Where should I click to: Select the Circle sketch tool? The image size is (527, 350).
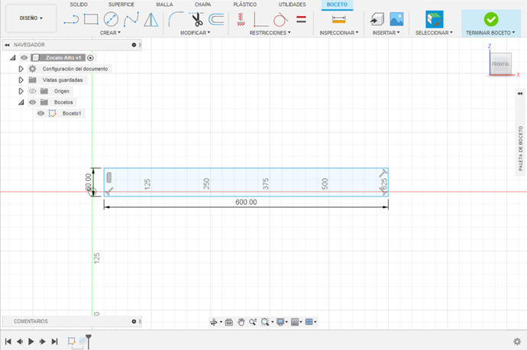pyautogui.click(x=111, y=19)
